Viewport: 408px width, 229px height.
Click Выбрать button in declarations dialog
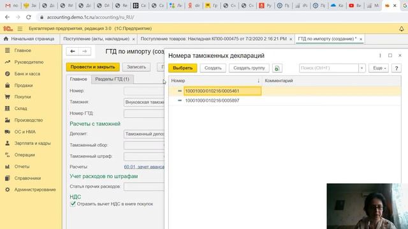(183, 68)
